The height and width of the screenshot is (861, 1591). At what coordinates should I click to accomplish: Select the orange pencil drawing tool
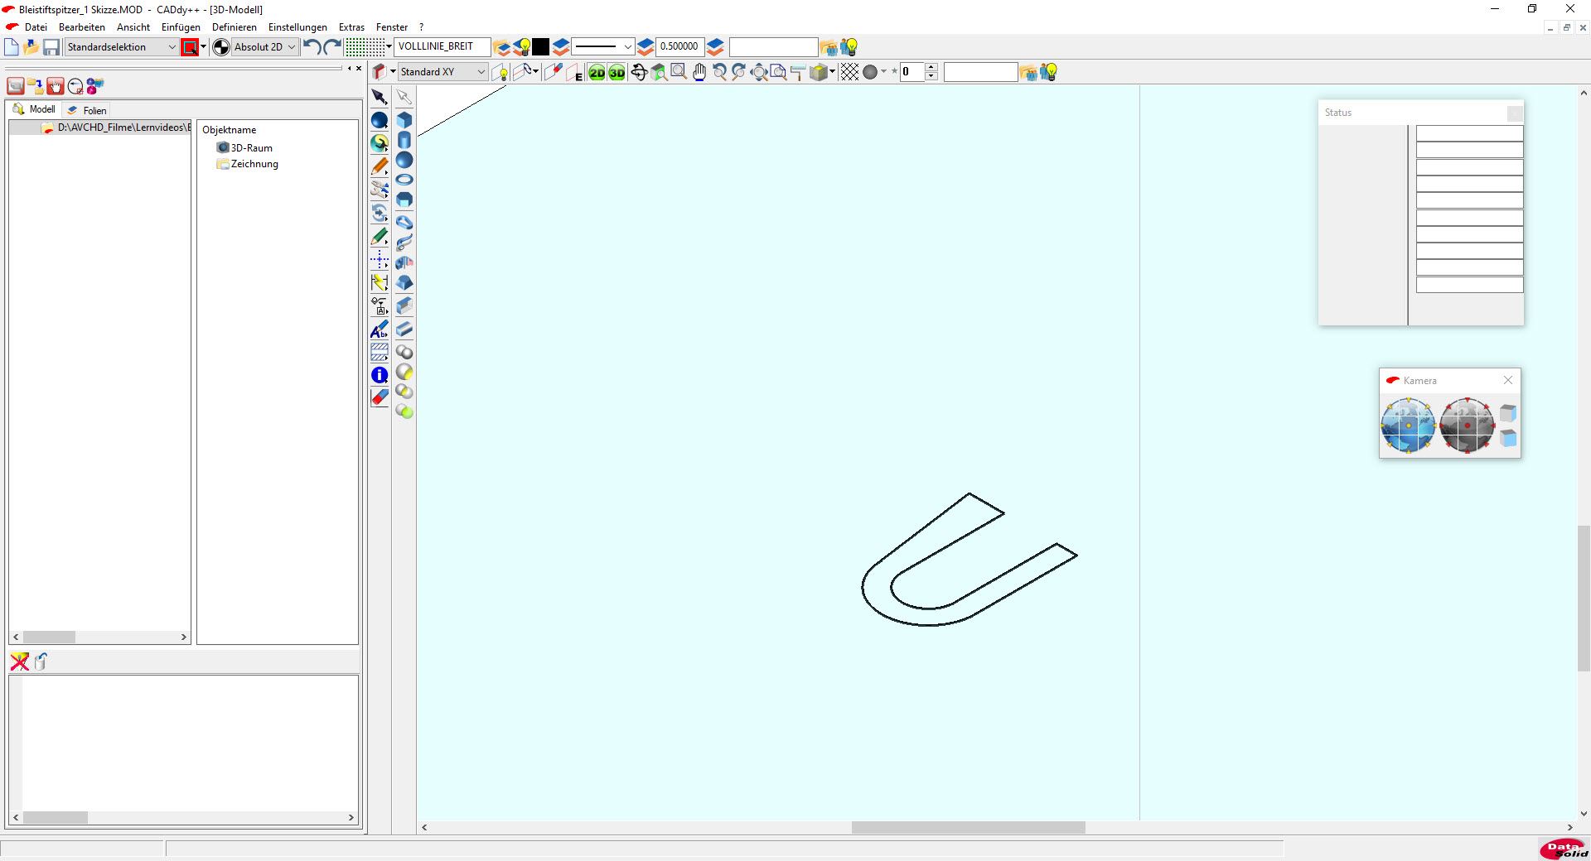[x=380, y=166]
